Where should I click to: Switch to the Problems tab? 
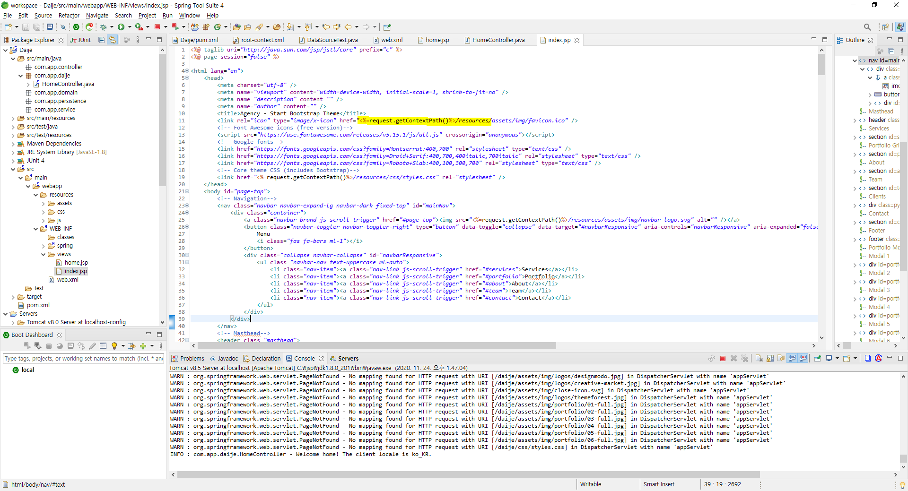(x=188, y=359)
